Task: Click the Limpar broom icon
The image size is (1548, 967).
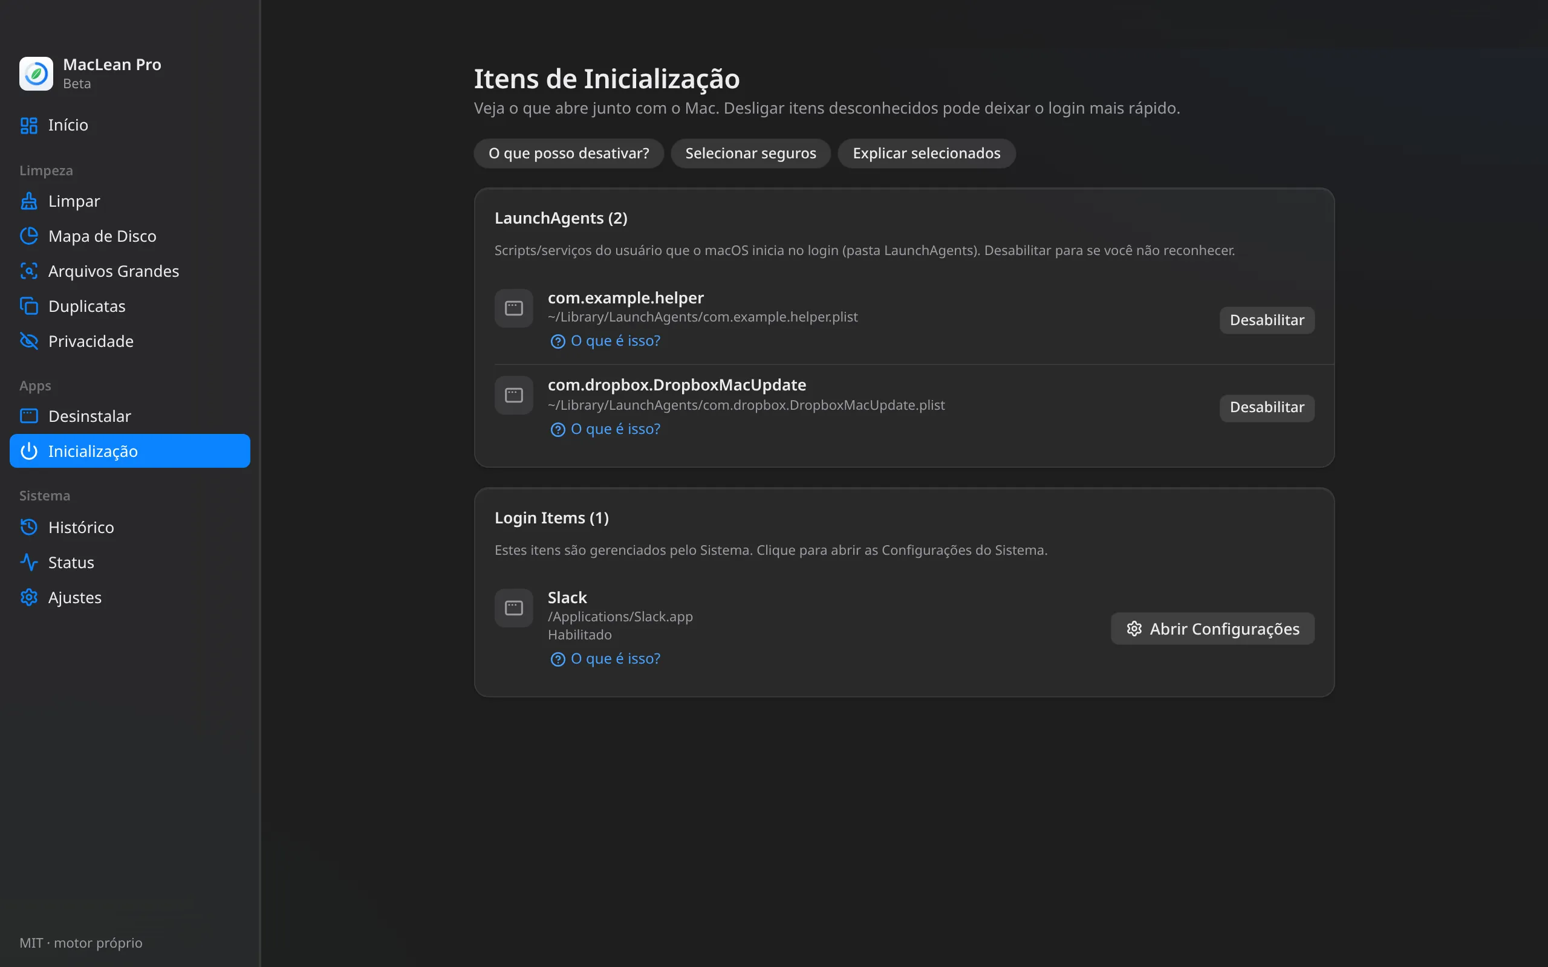Action: (29, 201)
